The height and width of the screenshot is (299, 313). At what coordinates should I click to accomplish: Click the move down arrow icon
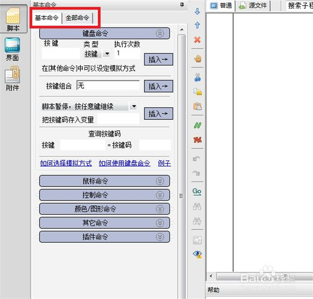click(197, 10)
